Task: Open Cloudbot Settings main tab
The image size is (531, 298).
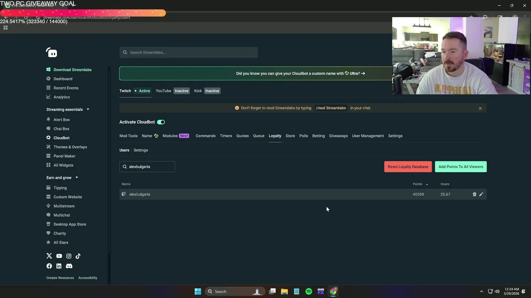Action: 395,136
